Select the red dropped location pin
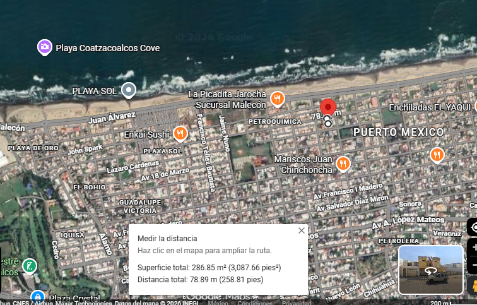This screenshot has height=305, width=477. (328, 107)
